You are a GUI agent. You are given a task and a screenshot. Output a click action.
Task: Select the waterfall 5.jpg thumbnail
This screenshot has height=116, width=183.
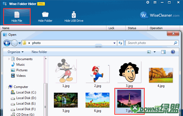pos(66,100)
